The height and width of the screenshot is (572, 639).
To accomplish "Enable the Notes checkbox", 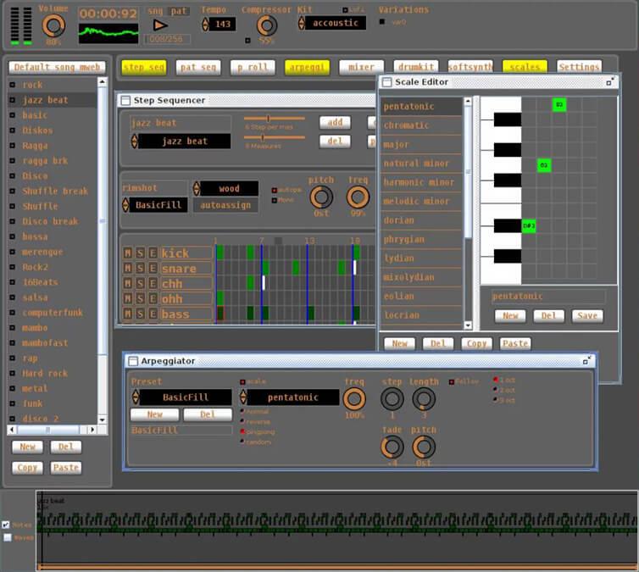I will pos(7,525).
